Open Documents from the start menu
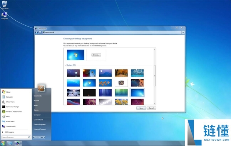 point(38,96)
